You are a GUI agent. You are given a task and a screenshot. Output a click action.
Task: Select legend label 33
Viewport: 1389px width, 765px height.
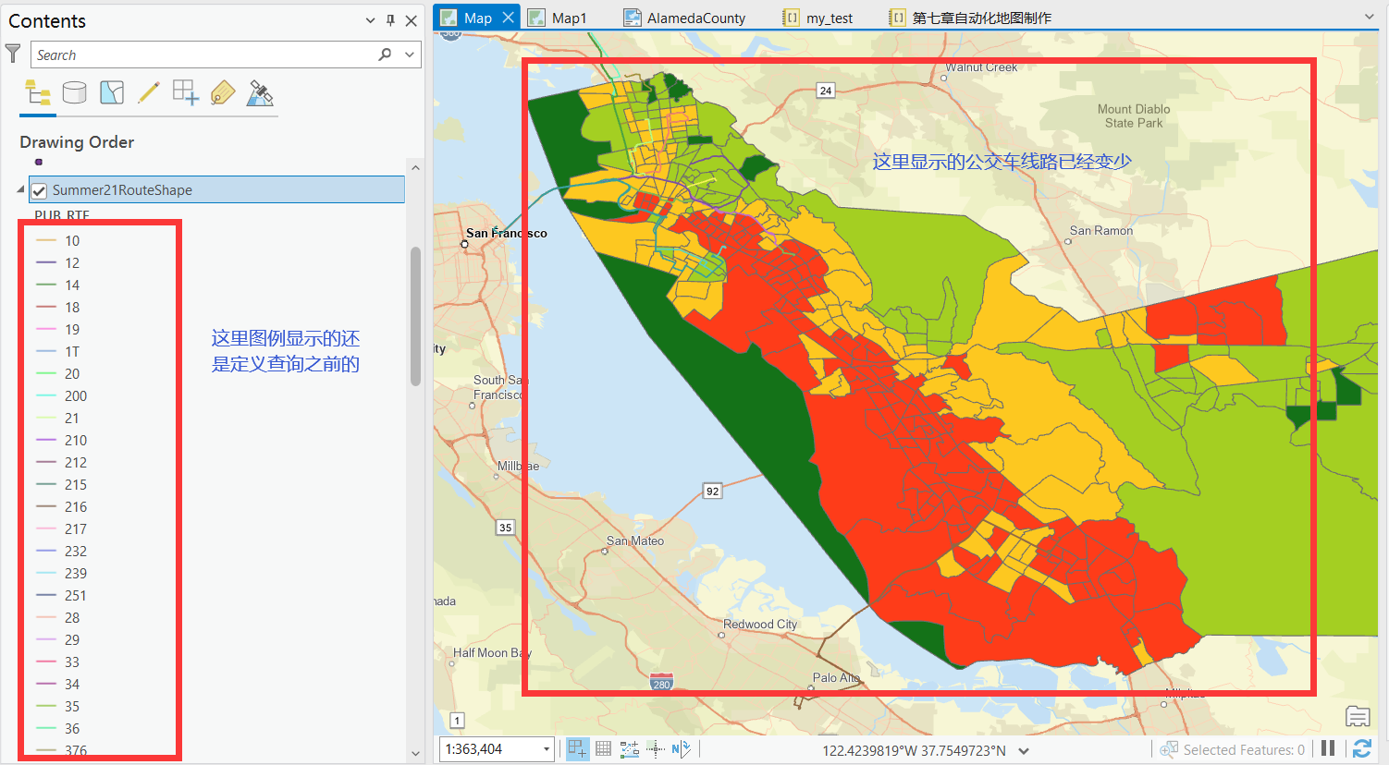pyautogui.click(x=72, y=662)
